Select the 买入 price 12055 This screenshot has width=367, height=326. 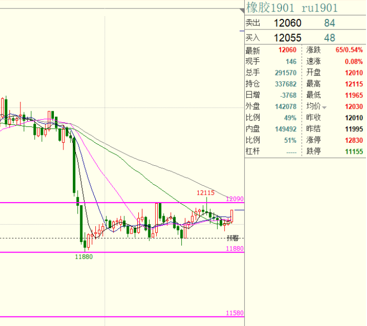(288, 37)
